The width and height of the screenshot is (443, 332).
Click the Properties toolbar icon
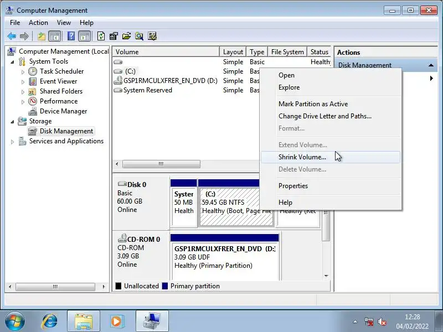point(114,36)
